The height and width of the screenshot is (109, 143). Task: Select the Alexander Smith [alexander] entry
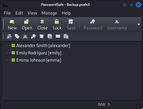pos(43,46)
